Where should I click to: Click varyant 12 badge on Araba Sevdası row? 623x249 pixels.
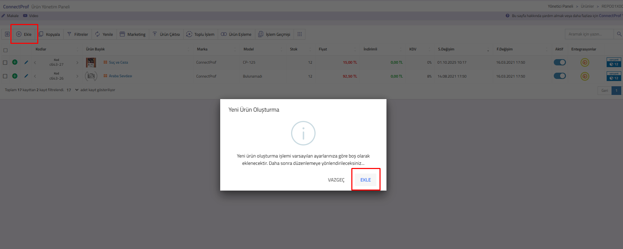(614, 76)
